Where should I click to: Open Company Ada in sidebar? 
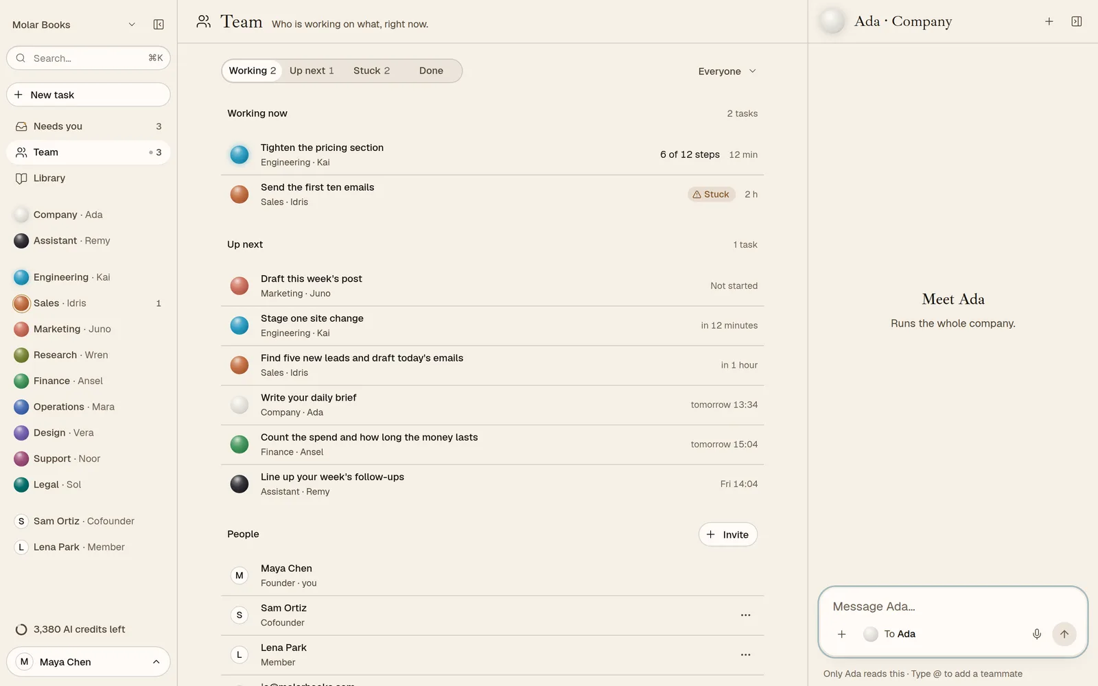(x=89, y=215)
